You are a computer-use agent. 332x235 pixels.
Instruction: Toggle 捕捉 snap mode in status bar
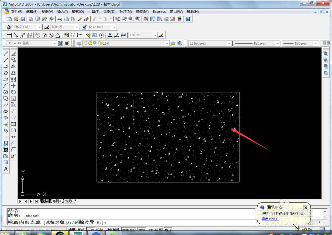pos(72,230)
